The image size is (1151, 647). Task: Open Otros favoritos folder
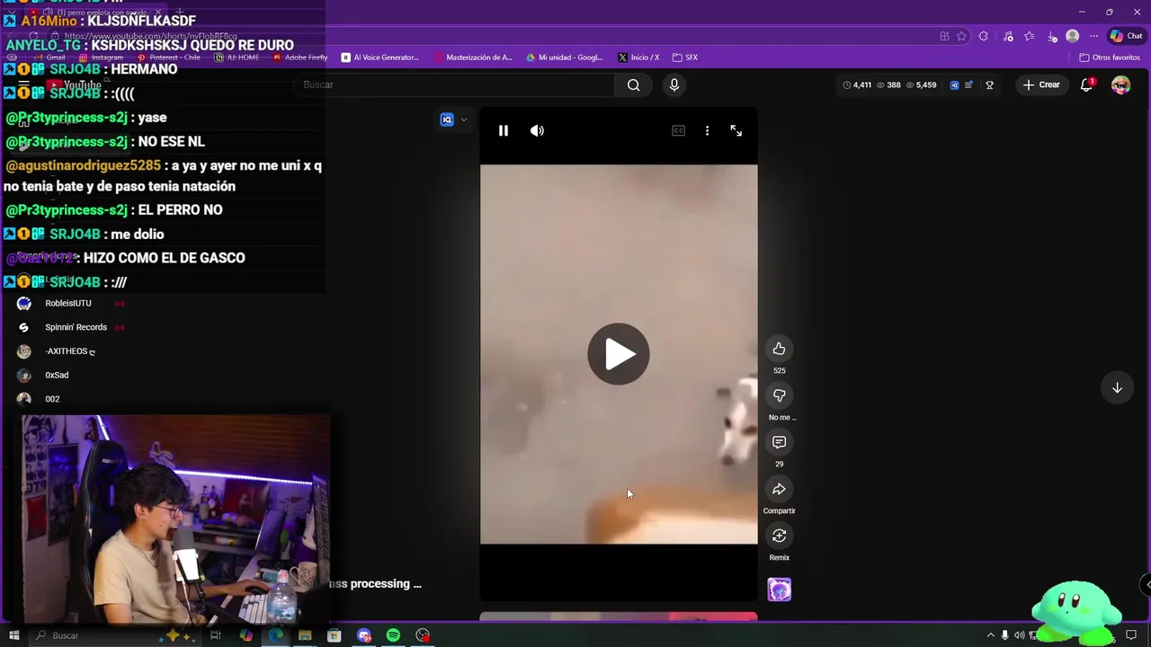click(1110, 58)
